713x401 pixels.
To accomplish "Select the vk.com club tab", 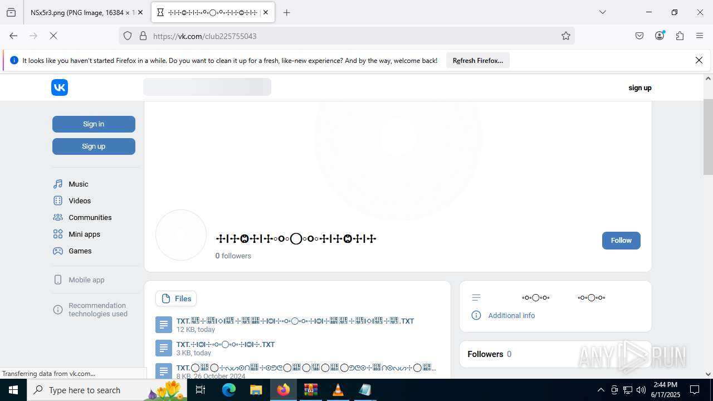I will [x=213, y=12].
